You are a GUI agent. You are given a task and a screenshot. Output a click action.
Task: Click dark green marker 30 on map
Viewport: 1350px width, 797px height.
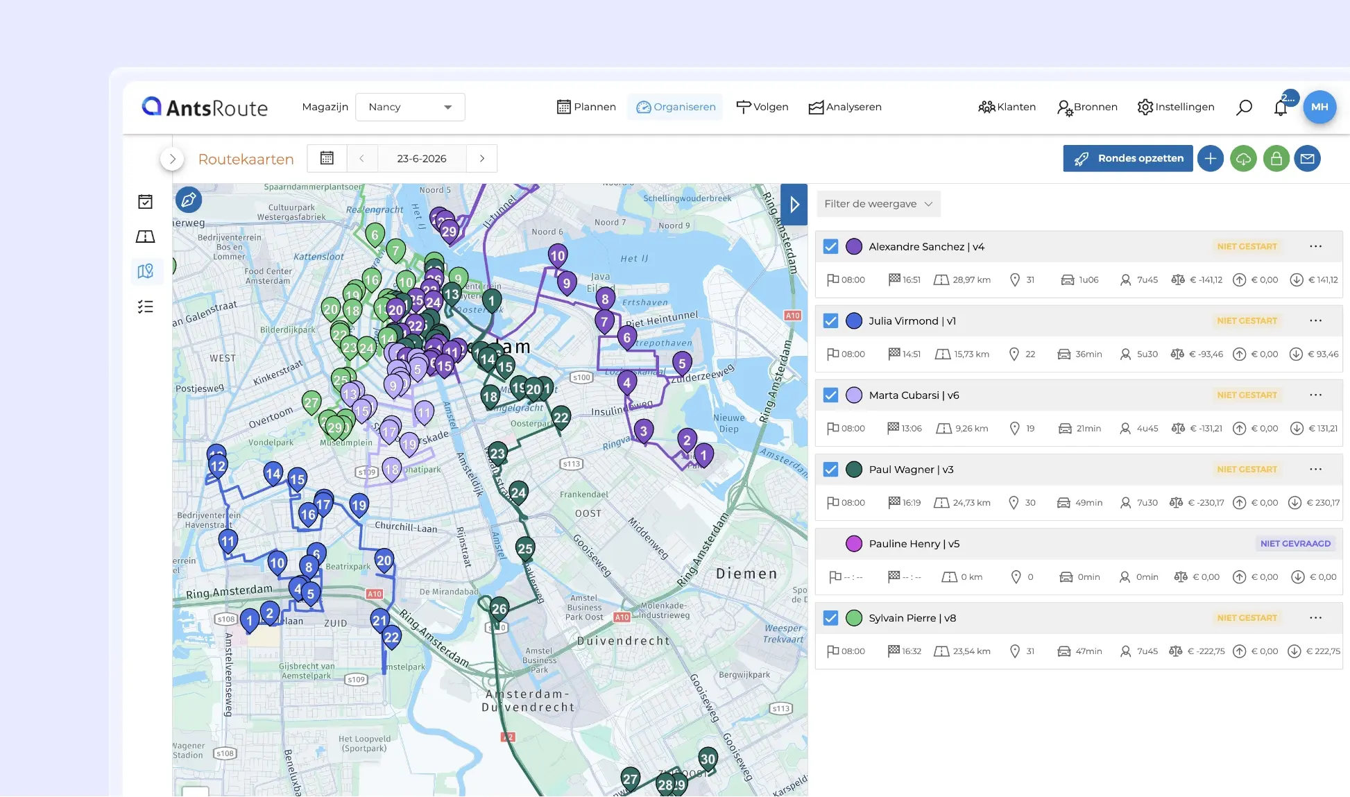708,759
